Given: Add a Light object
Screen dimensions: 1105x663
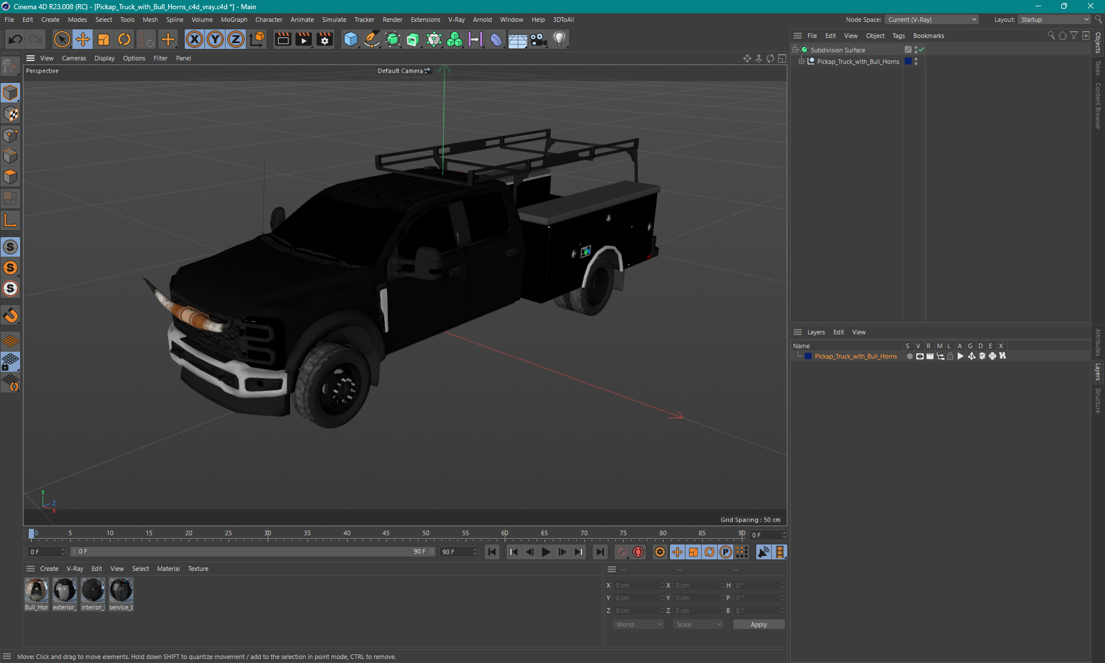Looking at the screenshot, I should point(559,39).
